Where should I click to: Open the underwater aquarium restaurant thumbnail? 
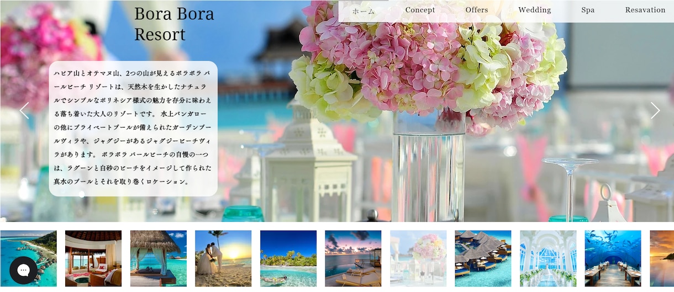(x=613, y=258)
